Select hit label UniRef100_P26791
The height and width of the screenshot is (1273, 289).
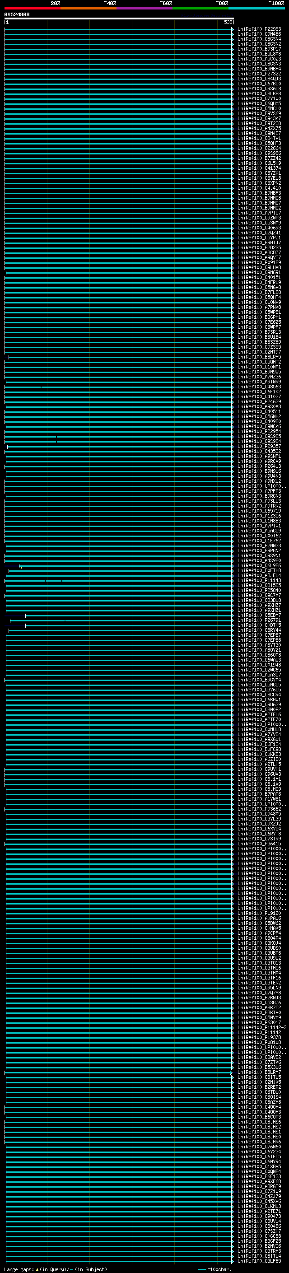pos(259,620)
